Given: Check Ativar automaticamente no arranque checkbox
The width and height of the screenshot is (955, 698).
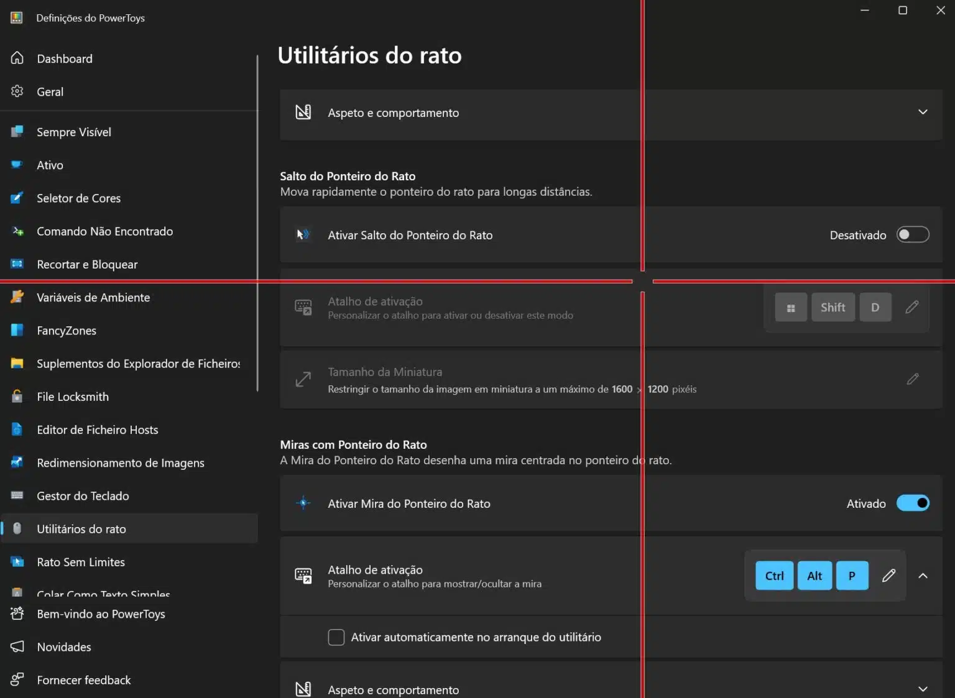Looking at the screenshot, I should (x=336, y=637).
